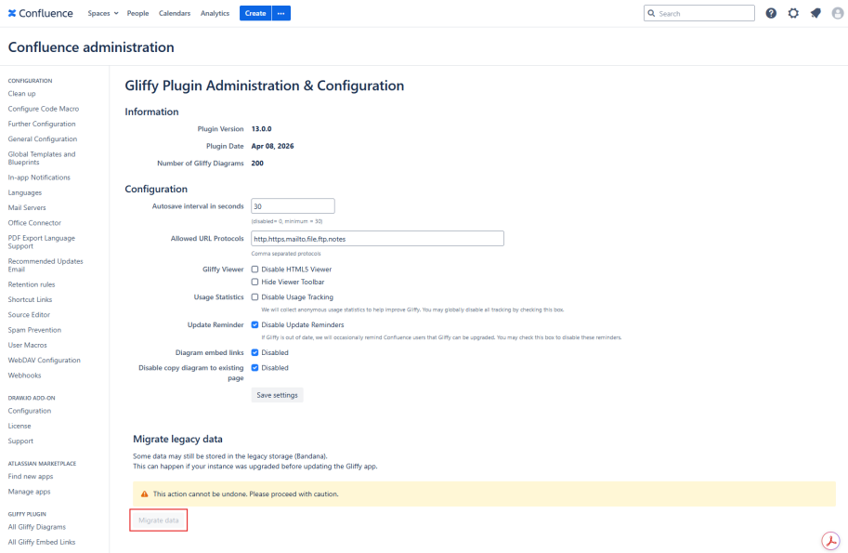Open Languages settings link
Viewport: 848px width, 553px height.
[x=25, y=192]
